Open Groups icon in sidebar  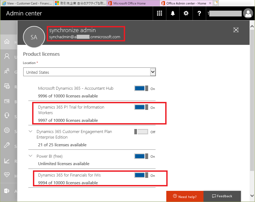tap(7, 71)
